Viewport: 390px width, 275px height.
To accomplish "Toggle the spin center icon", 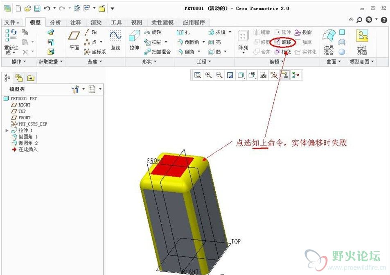I will coord(295,75).
